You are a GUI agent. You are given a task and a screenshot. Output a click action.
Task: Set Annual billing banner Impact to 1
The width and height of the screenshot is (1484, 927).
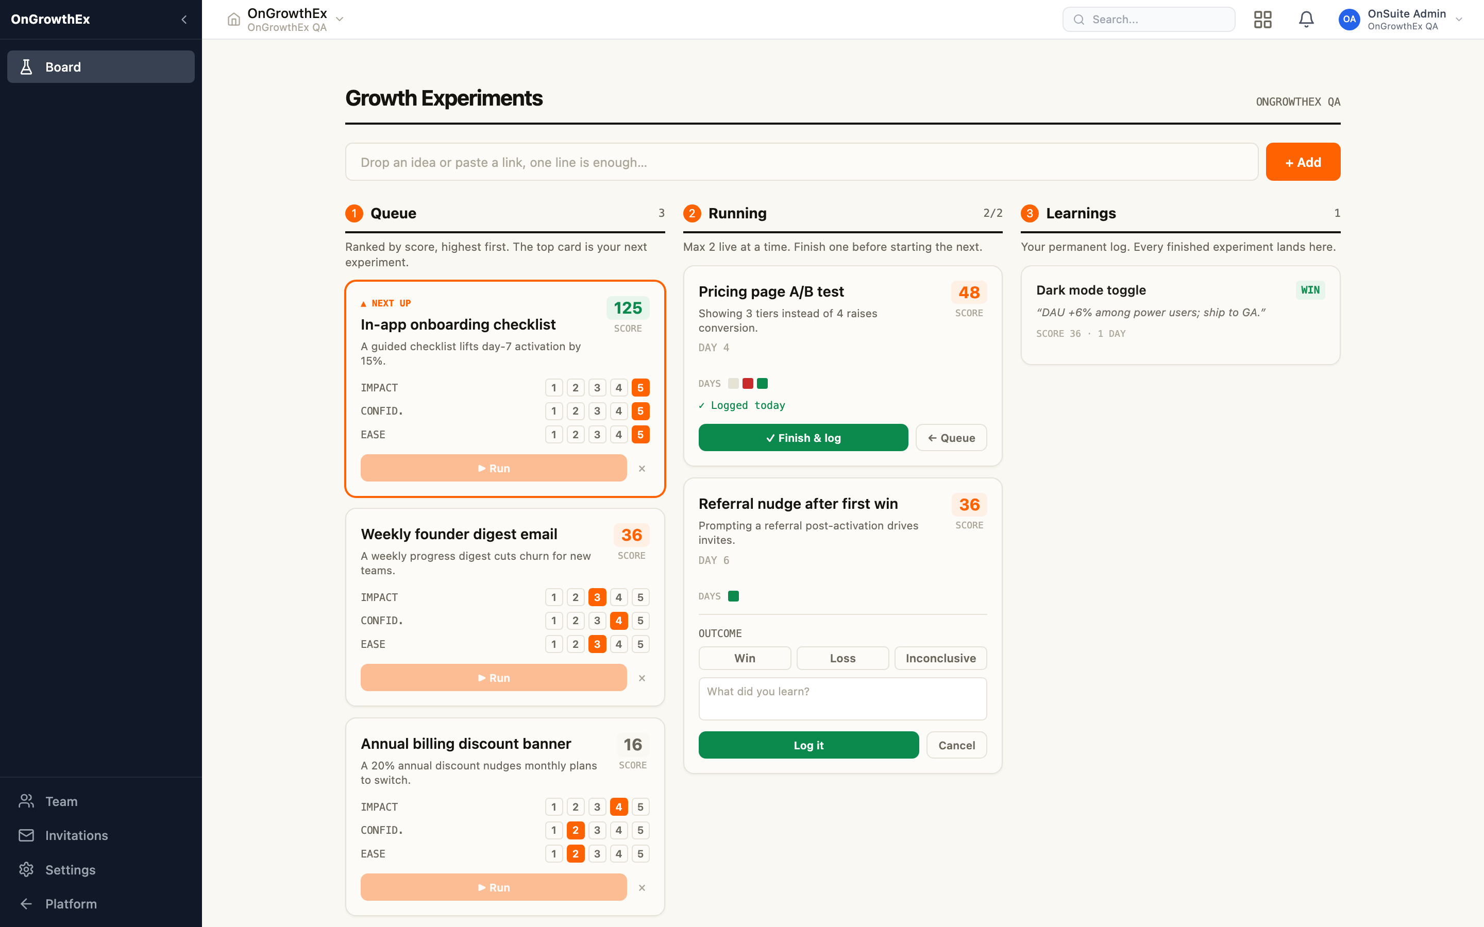pos(554,807)
